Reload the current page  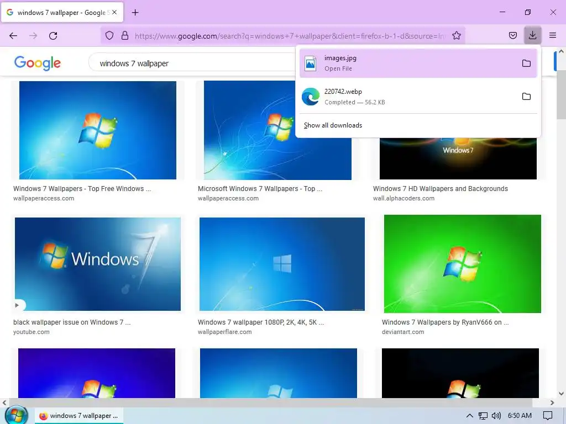53,36
